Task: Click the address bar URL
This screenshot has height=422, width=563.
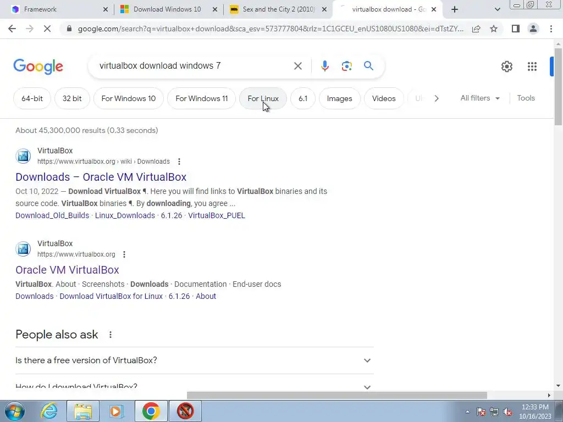Action: [x=271, y=29]
